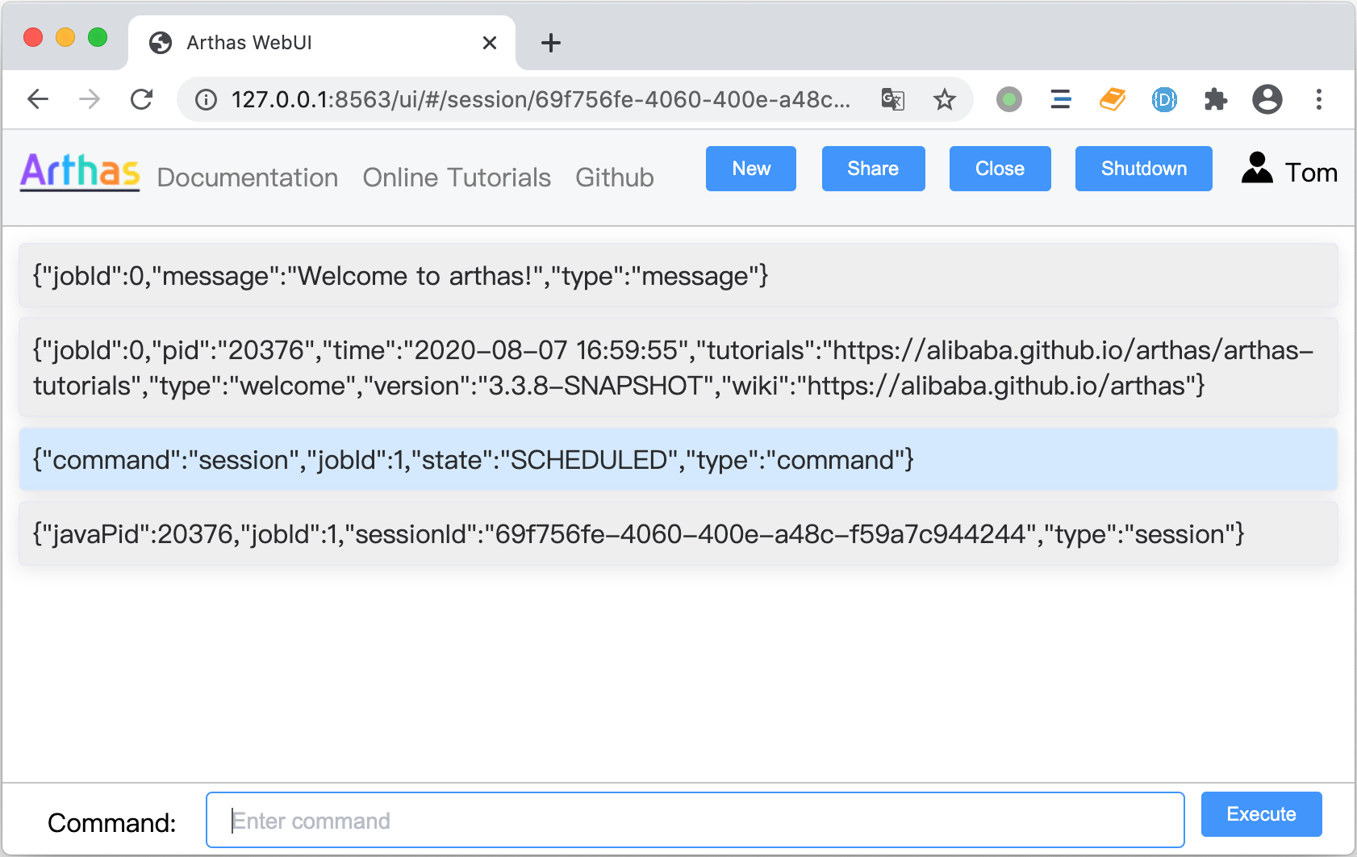The image size is (1357, 857).
Task: Open the Chrome profile account icon
Action: point(1267,99)
